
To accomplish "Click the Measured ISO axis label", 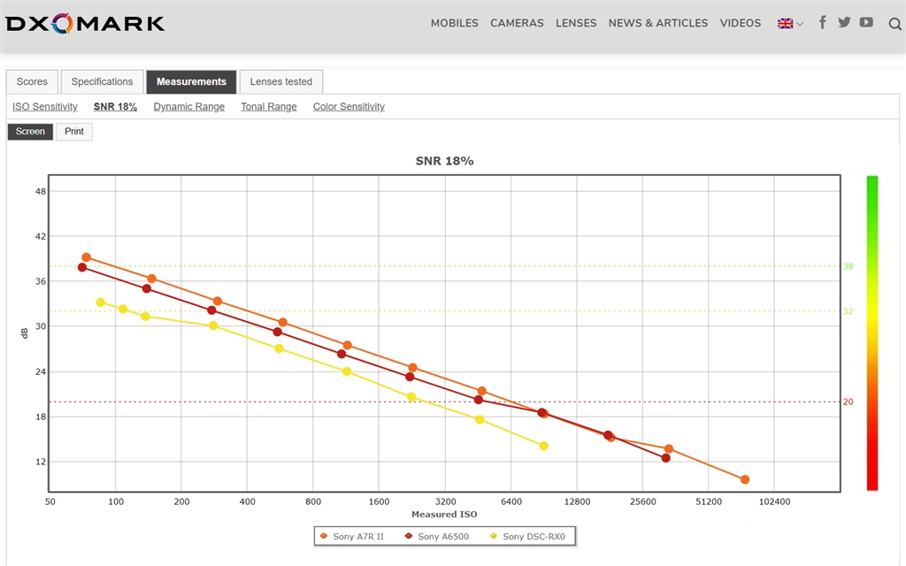I will [444, 514].
